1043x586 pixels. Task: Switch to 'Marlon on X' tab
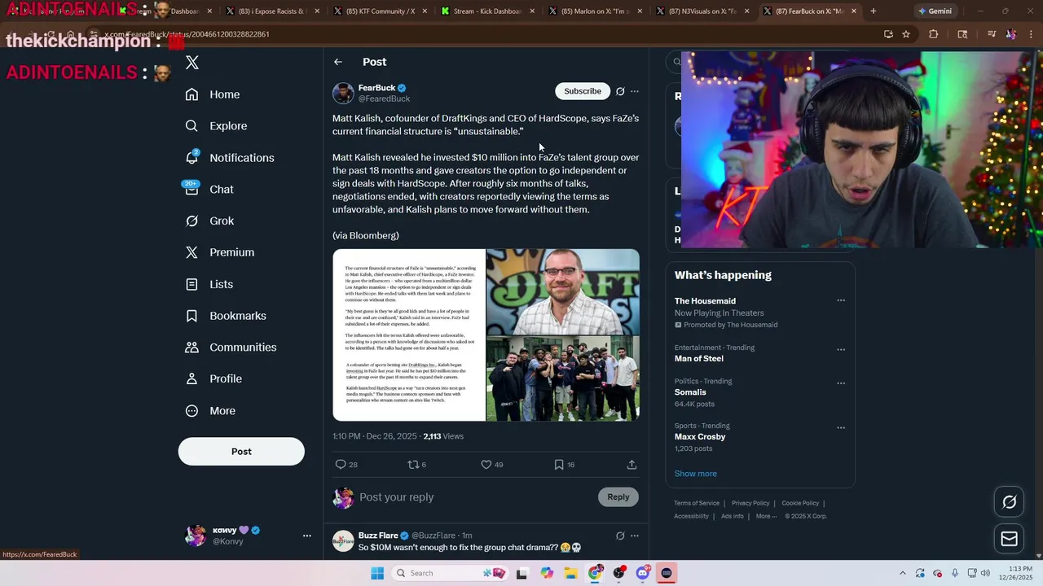pos(595,11)
